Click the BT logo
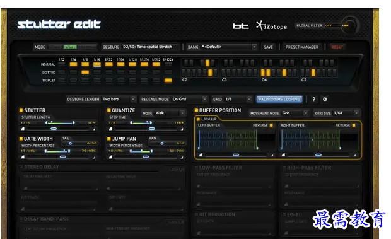391x239 pixels. (240, 26)
